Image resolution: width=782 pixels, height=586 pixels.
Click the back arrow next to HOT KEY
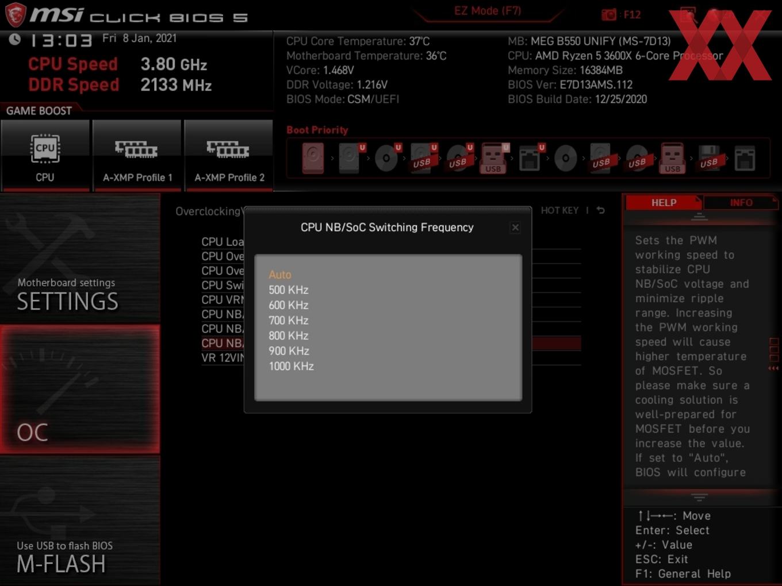600,210
